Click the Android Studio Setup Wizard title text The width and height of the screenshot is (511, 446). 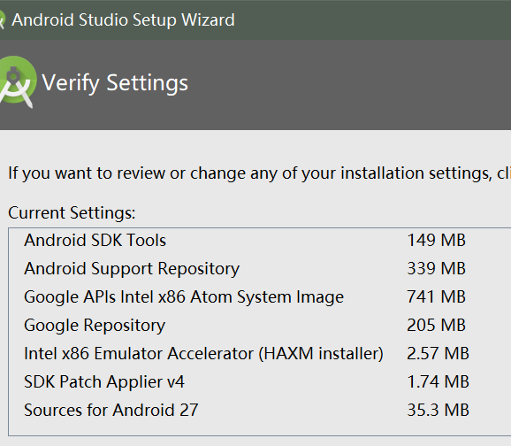[123, 19]
